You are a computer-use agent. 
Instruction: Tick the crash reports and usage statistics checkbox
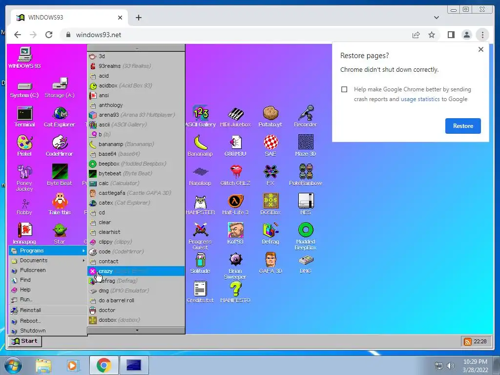pyautogui.click(x=344, y=89)
